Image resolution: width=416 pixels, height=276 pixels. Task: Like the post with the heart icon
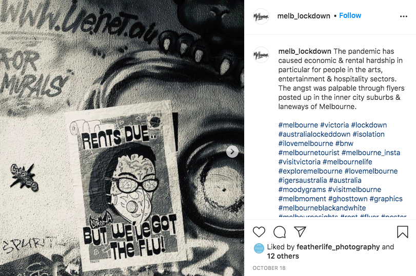[x=259, y=232]
